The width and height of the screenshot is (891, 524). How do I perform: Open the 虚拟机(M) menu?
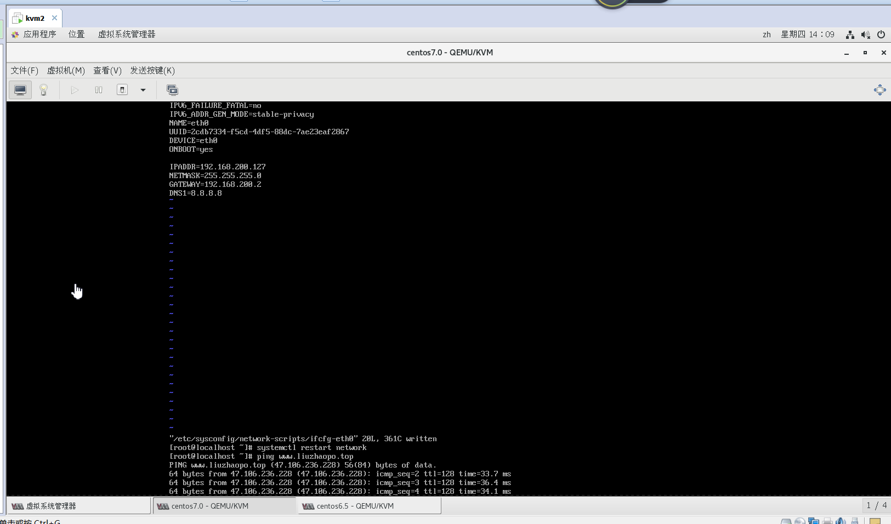click(66, 70)
